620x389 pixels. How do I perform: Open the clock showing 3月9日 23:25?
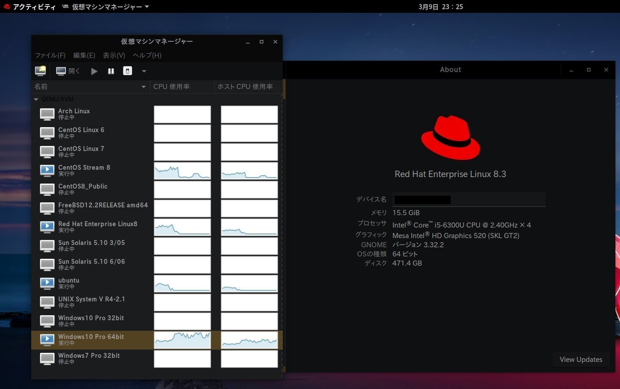coord(441,7)
